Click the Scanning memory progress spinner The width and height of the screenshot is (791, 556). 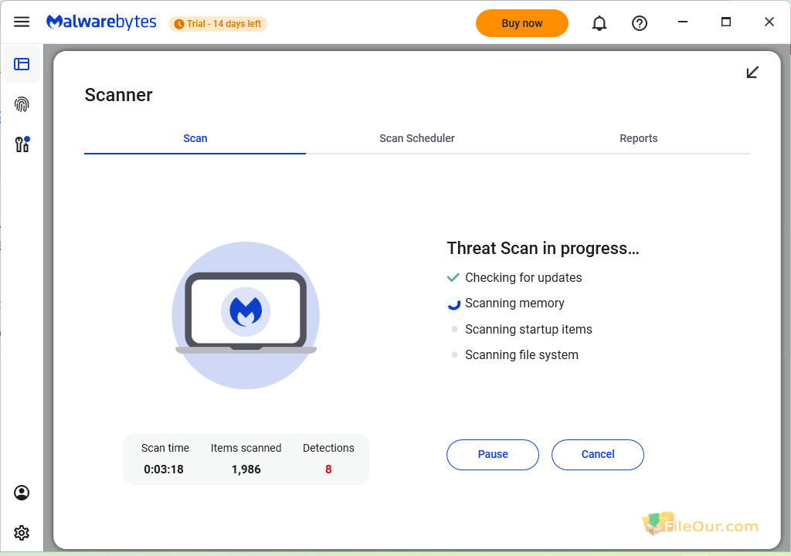[x=453, y=303]
